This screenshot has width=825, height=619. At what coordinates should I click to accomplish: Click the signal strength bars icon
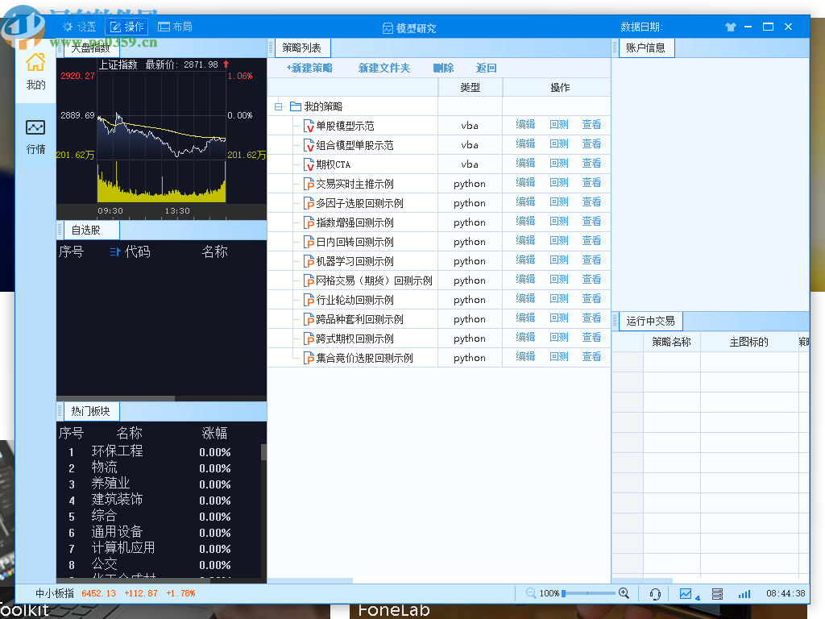(744, 594)
